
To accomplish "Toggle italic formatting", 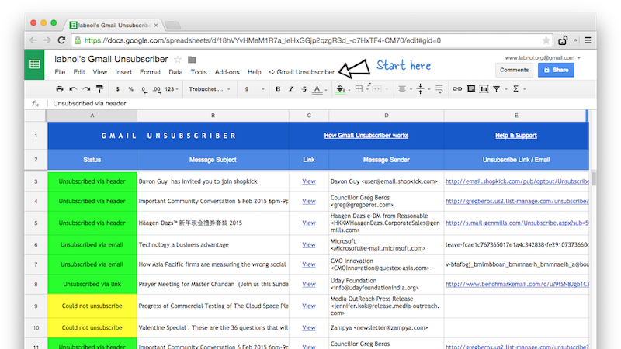I will coord(291,89).
